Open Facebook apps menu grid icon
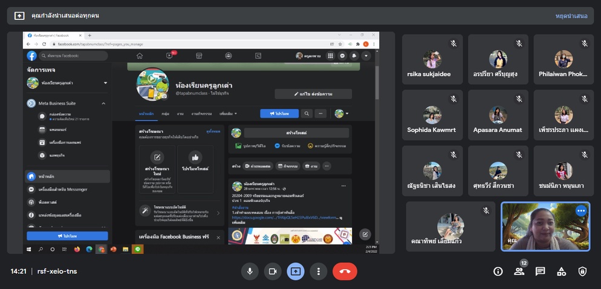The height and width of the screenshot is (289, 601). [330, 56]
